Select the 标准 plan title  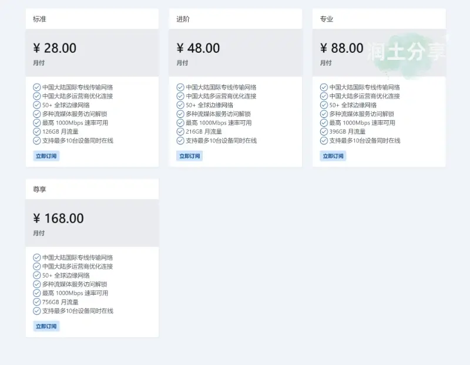click(x=39, y=19)
